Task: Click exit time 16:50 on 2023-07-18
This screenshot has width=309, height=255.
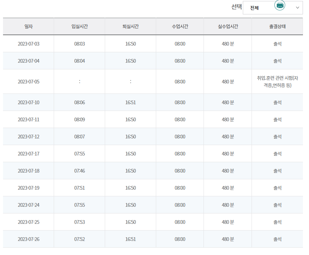Action: (130, 171)
